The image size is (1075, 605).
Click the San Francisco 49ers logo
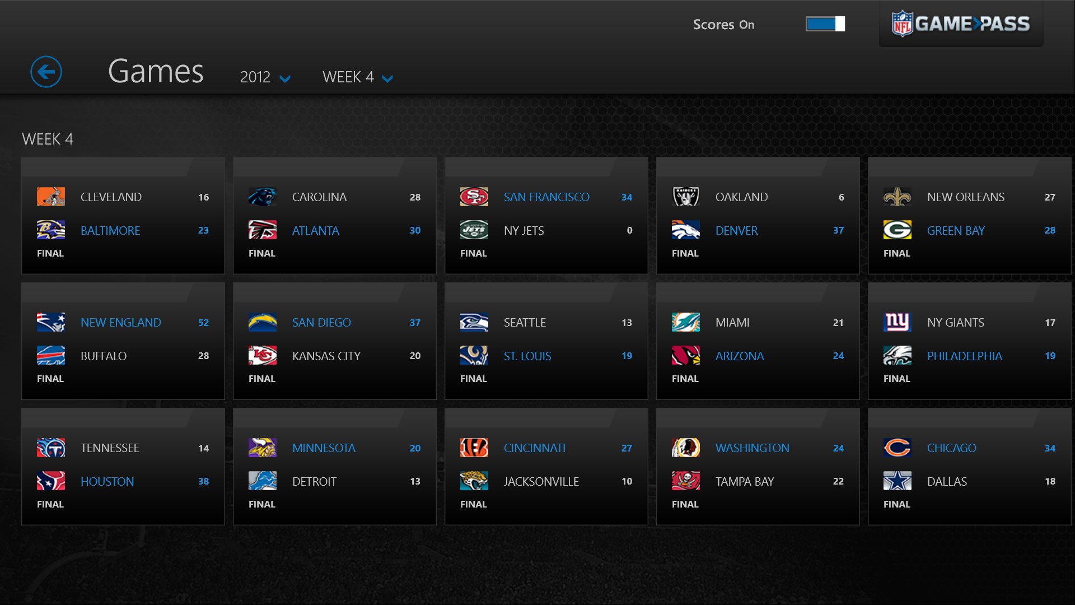(x=474, y=197)
